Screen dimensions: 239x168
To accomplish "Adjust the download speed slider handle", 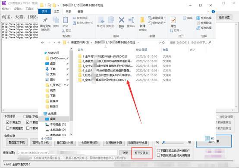I will 164,143.
